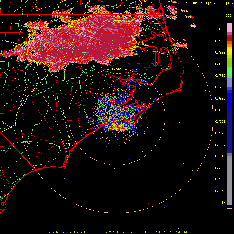
Task: Click the 0.627 scale value
Action: coord(220,110)
